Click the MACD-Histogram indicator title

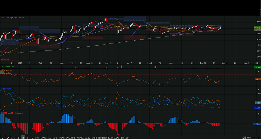[x=12, y=113]
